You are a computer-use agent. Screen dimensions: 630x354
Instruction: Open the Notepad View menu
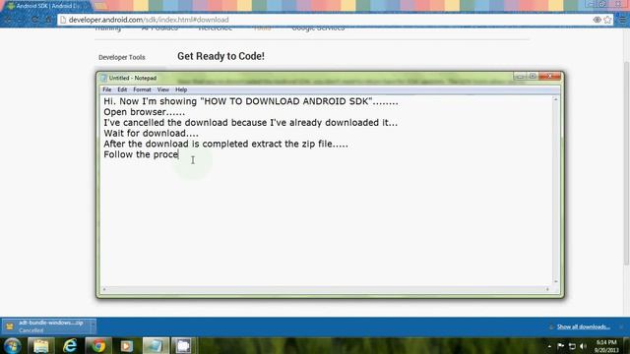point(162,89)
